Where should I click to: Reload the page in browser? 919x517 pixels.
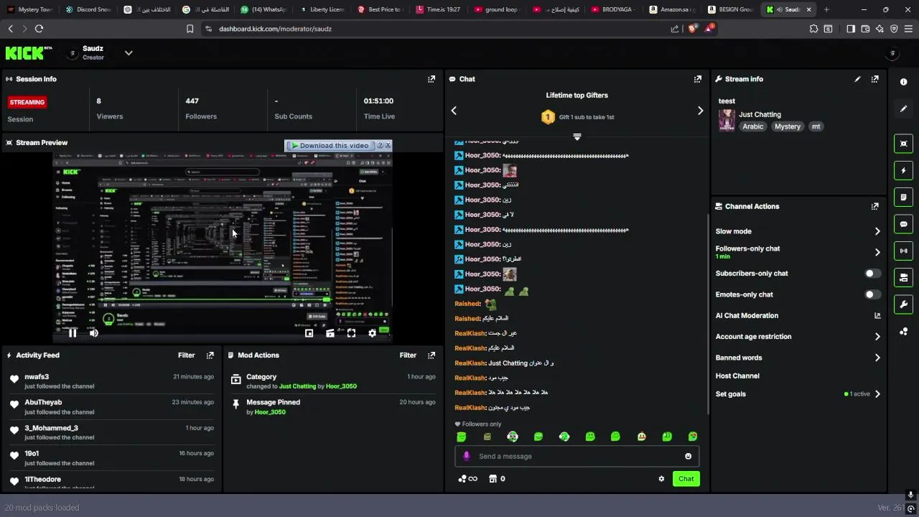pyautogui.click(x=39, y=29)
